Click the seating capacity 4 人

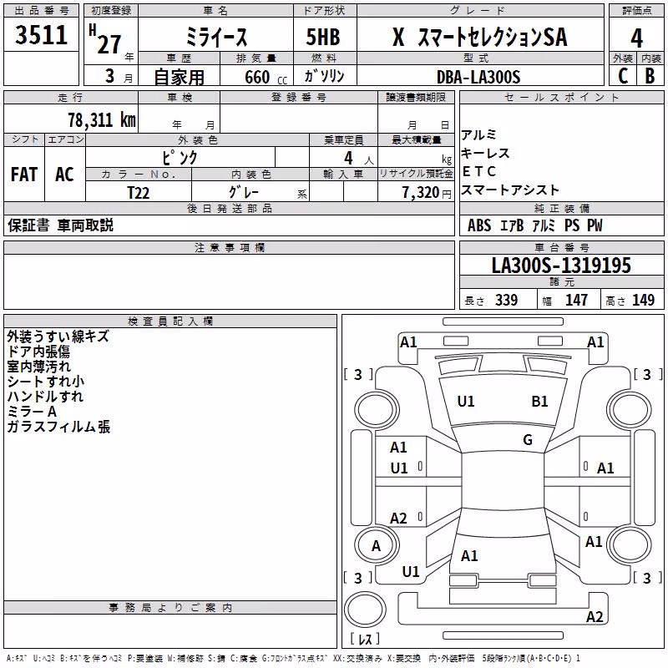click(x=359, y=159)
